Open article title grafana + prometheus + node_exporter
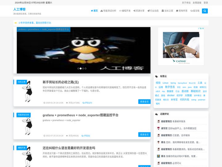 pyautogui.click(x=80, y=115)
